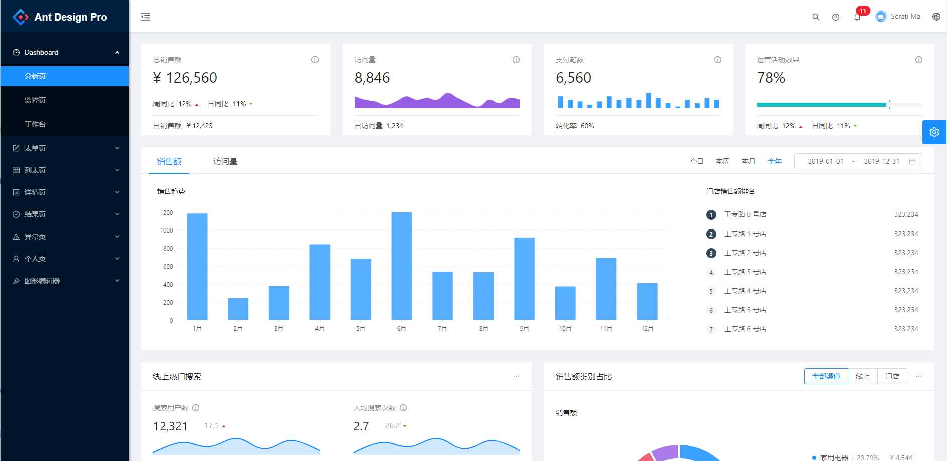Expand the 图形编辑器 submenu
This screenshot has width=947, height=461.
(117, 281)
